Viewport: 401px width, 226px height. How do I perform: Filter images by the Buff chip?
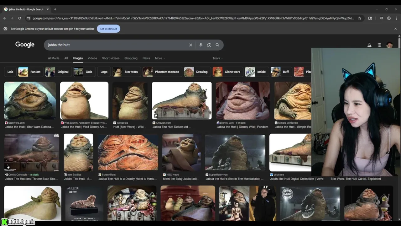click(x=281, y=72)
